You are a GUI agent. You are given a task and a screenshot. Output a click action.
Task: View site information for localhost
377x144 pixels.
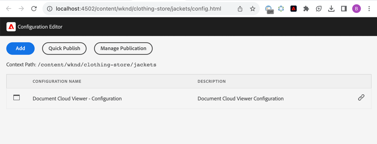pos(50,9)
